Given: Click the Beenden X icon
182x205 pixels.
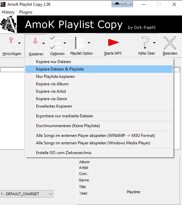Looking at the screenshot, I should point(170,43).
